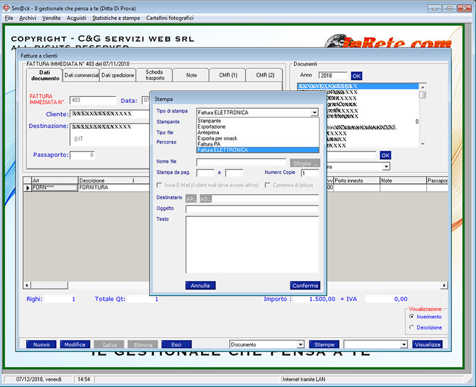
Task: Click the AS.. recipient button
Action: [x=205, y=199]
